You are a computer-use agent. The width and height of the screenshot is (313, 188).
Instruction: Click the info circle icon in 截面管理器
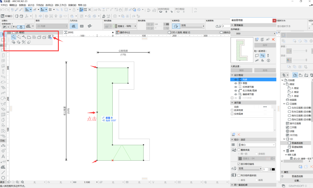[268, 60]
